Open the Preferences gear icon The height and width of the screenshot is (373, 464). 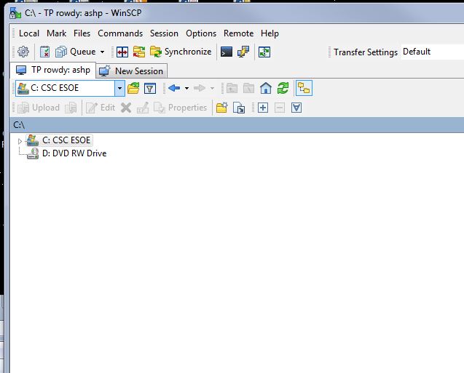tap(23, 52)
